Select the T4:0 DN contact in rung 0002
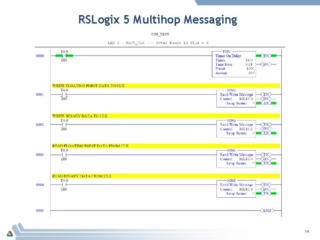Screen dimensions: 320x240 (x=64, y=125)
